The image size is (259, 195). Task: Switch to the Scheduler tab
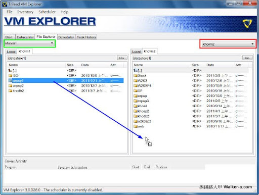tap(66, 37)
